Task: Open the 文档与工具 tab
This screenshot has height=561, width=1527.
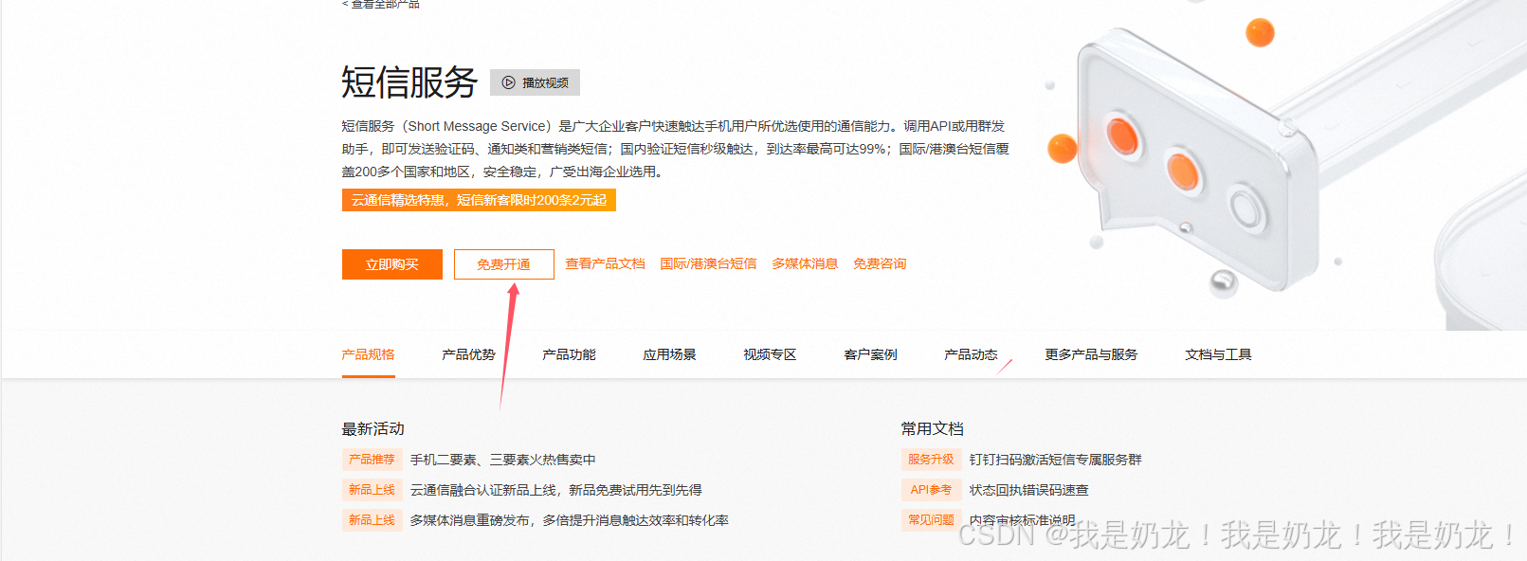Action: pos(1218,354)
